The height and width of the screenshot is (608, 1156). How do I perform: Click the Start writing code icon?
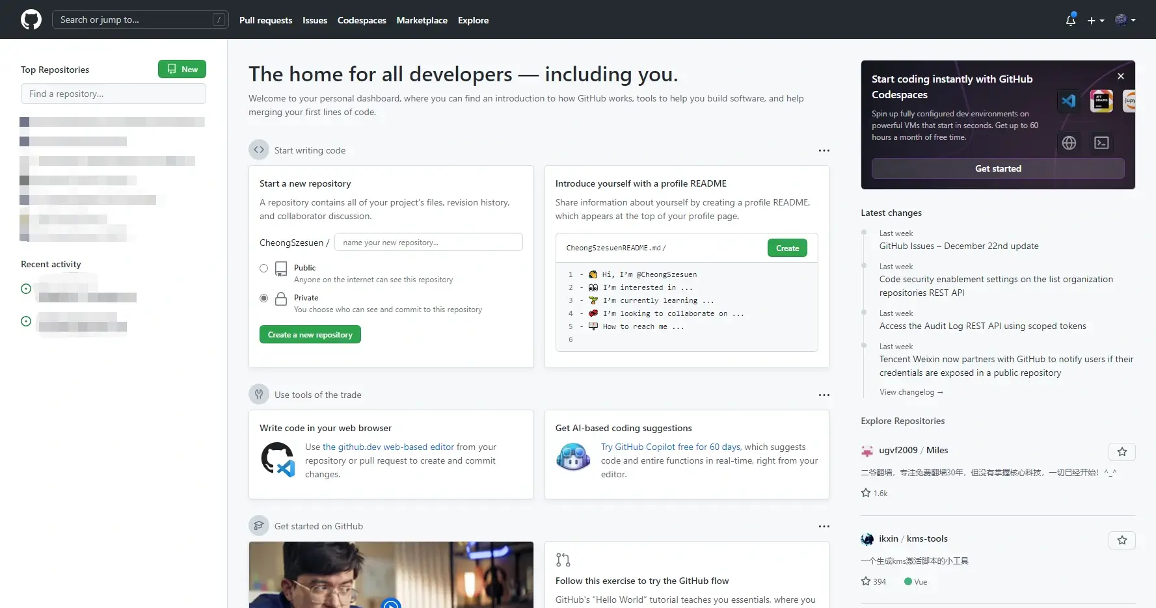click(259, 150)
